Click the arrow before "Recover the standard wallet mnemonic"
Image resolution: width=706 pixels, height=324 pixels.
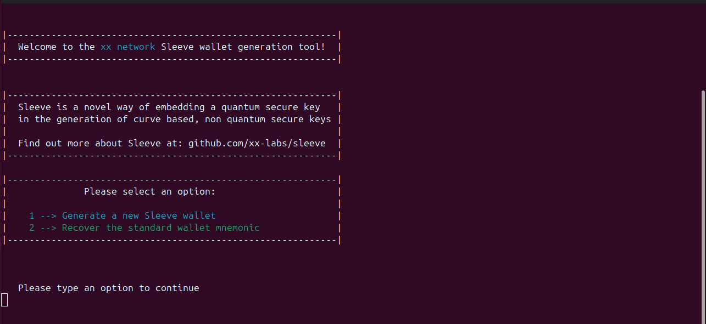pyautogui.click(x=48, y=228)
